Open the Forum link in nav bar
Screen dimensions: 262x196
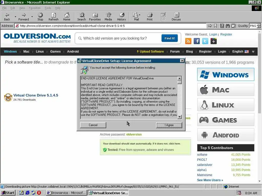tap(175, 52)
